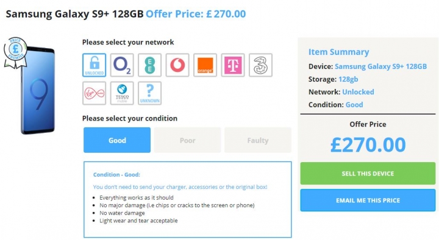
Task: Set condition to Good
Action: tap(117, 140)
